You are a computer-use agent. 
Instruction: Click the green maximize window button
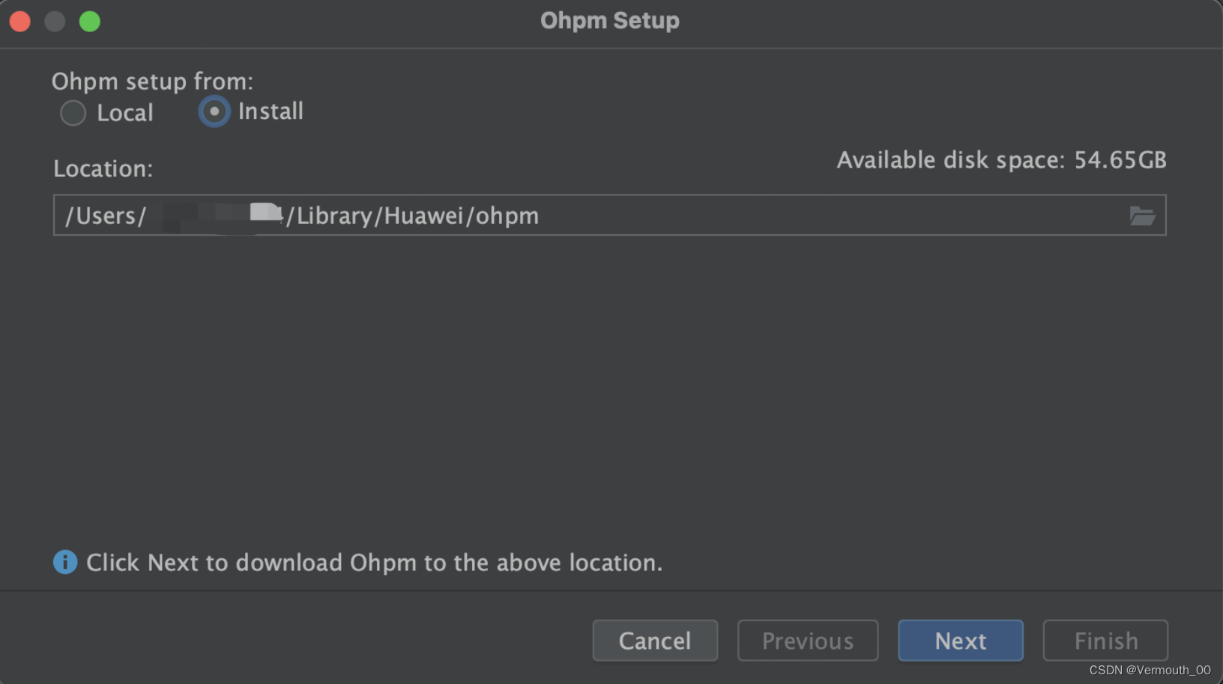pyautogui.click(x=90, y=22)
